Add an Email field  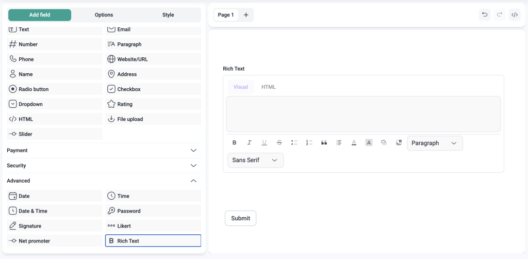153,30
